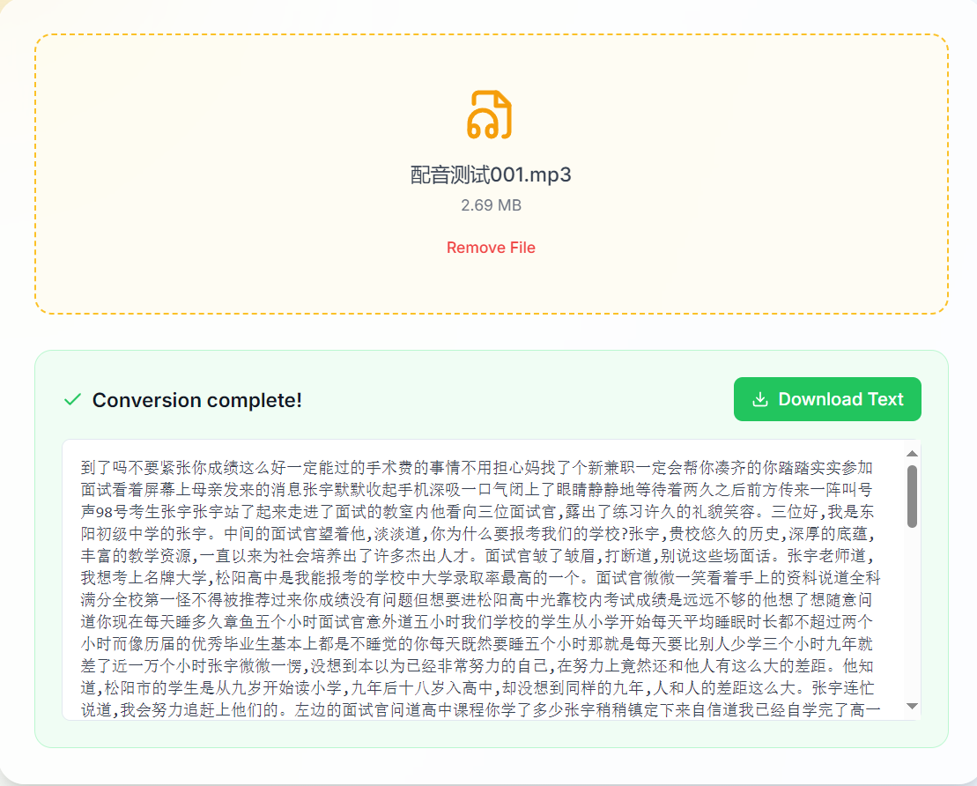Click the 2.69 MB file size text
This screenshot has width=977, height=786.
click(491, 205)
